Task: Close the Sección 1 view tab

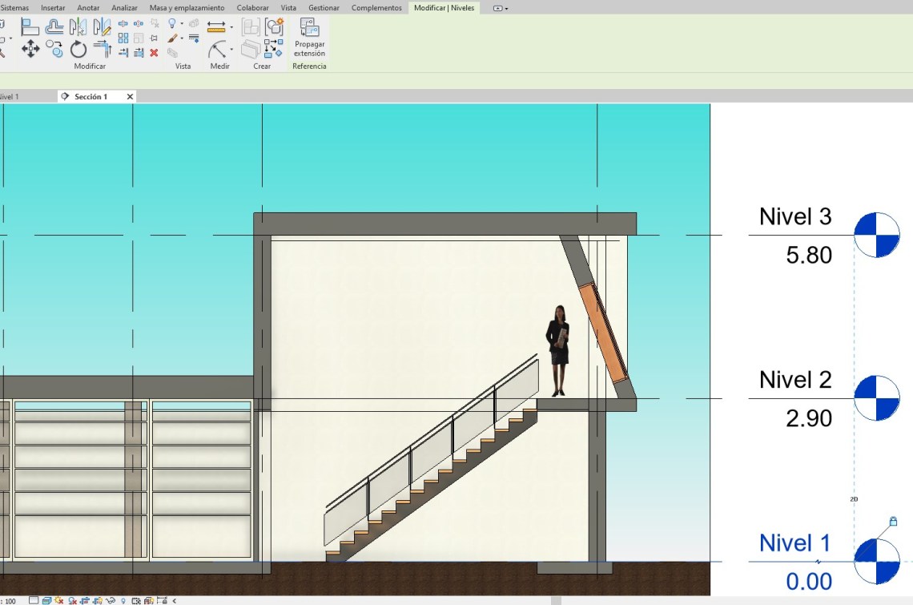Action: (x=130, y=96)
